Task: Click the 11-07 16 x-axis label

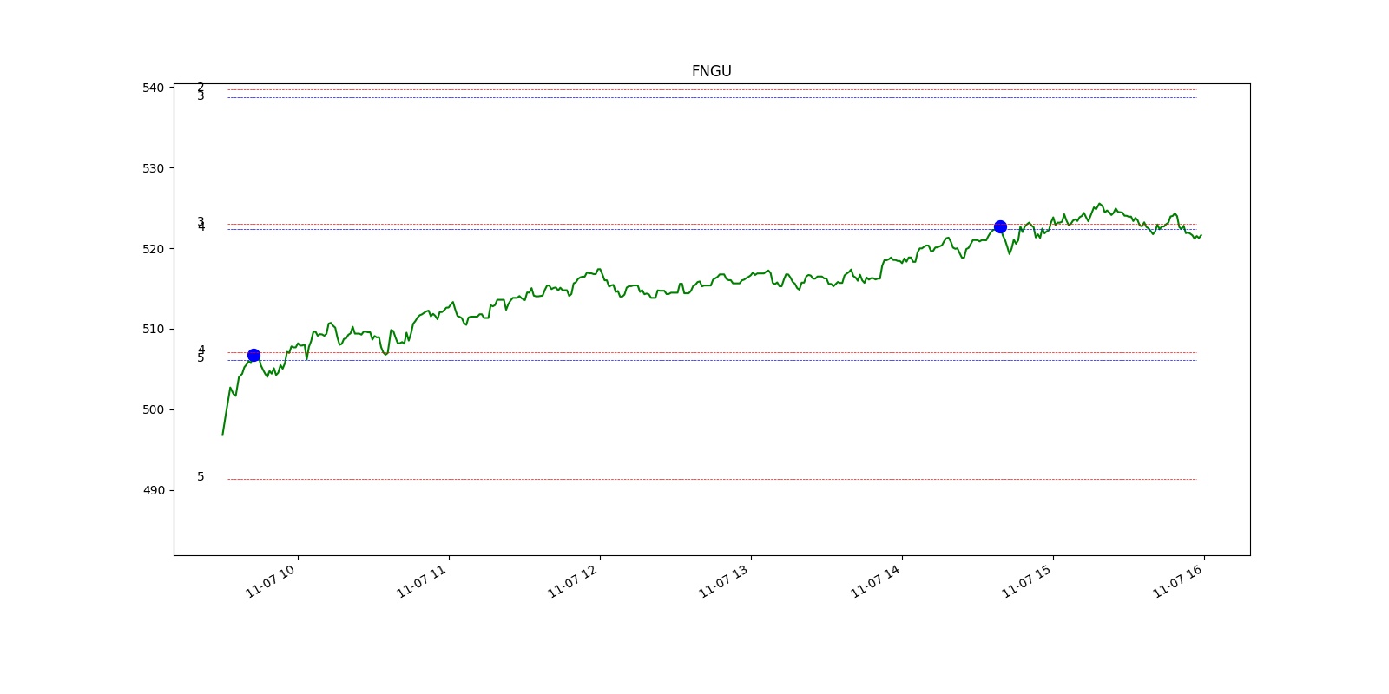Action: click(x=1177, y=581)
